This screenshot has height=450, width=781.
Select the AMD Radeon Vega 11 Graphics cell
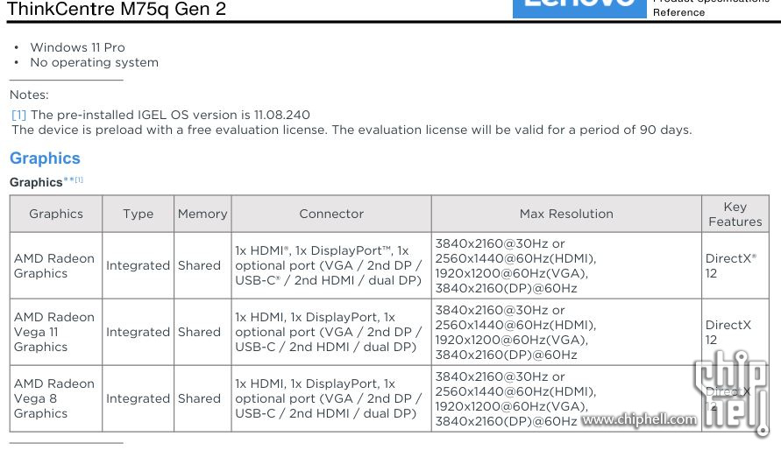pos(56,332)
